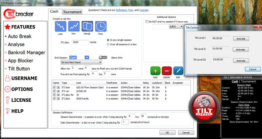Click the 'Allow me' mins field

tap(74, 68)
